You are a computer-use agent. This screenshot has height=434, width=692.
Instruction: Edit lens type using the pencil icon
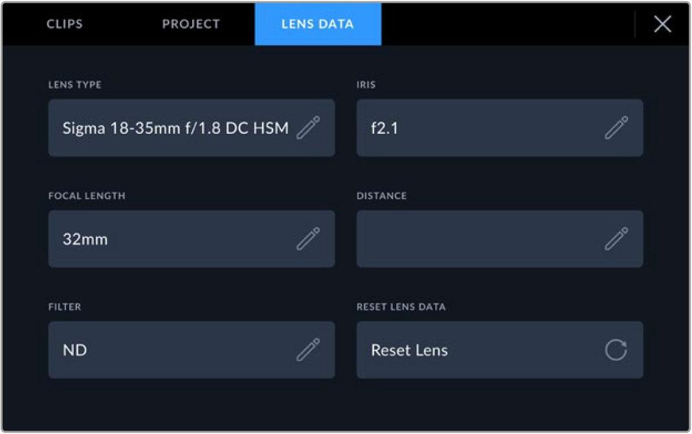[308, 128]
